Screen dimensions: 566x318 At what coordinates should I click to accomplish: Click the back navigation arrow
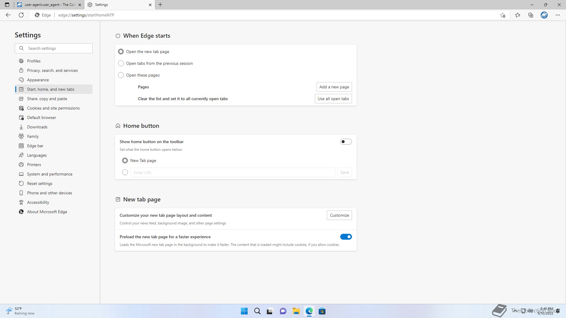8,15
